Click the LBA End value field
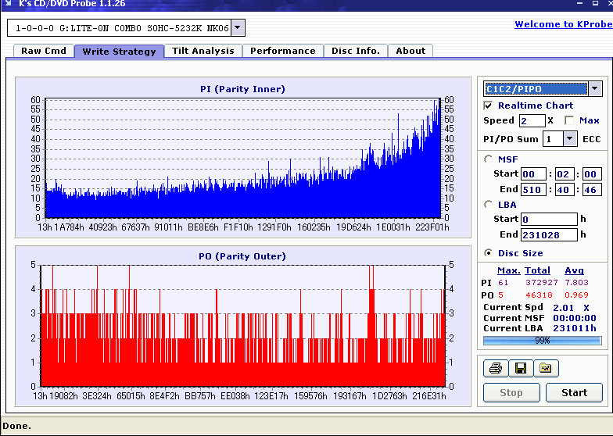Image resolution: width=613 pixels, height=436 pixels. pos(549,234)
